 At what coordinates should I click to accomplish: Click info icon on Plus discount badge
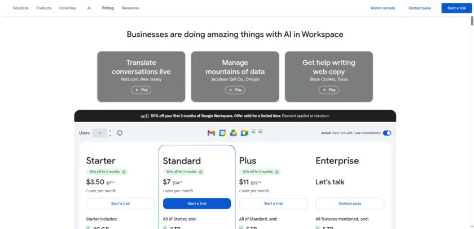coord(276,172)
